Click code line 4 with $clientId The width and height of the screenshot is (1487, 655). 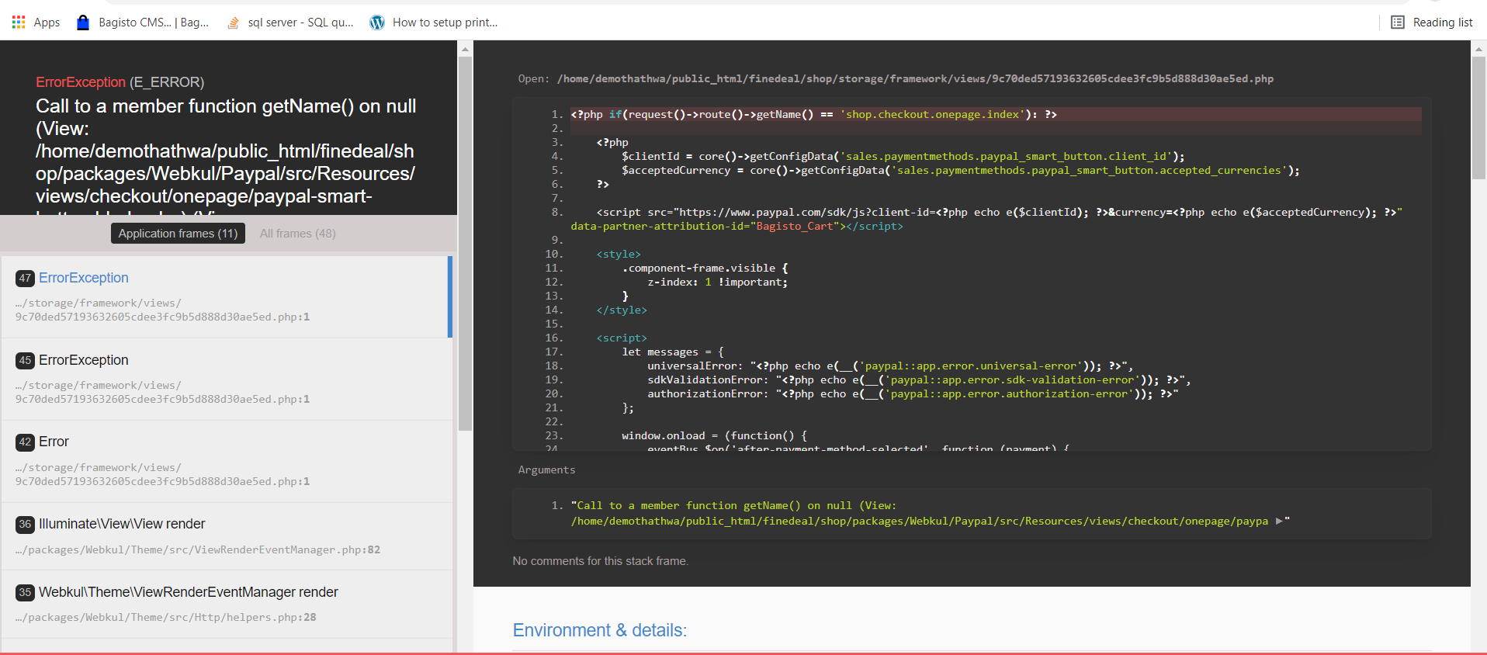[903, 156]
